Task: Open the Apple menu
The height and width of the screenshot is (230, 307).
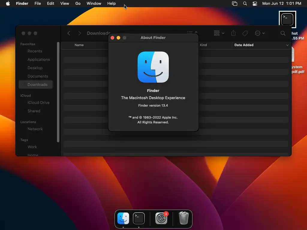Action: tap(8, 4)
